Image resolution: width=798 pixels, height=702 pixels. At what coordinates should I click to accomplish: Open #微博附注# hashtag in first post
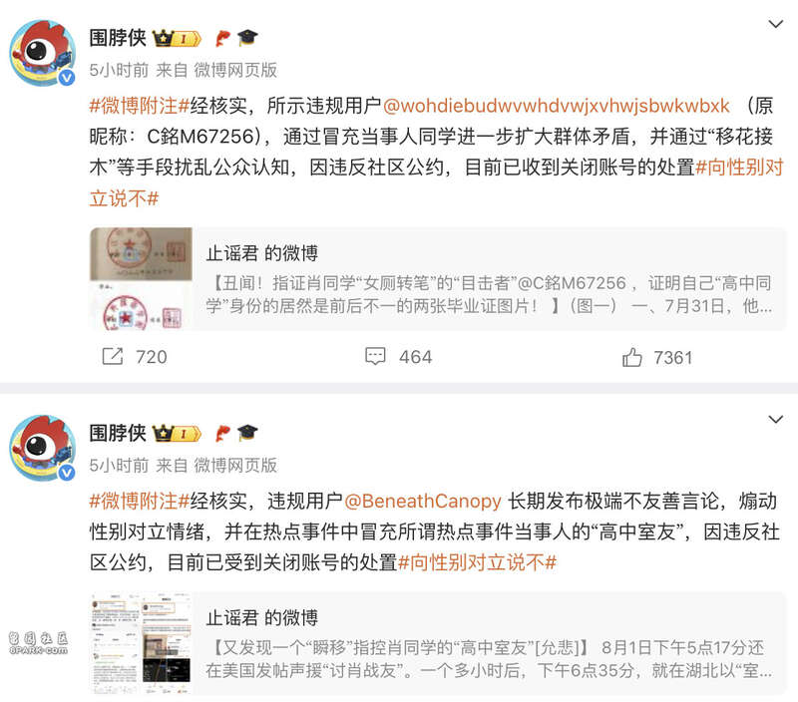pos(140,106)
